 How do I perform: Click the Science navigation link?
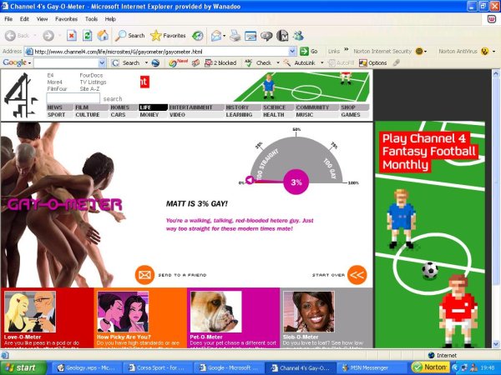[x=274, y=107]
